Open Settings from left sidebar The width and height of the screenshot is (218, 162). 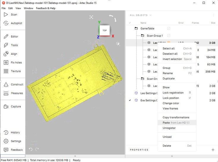coord(12,141)
